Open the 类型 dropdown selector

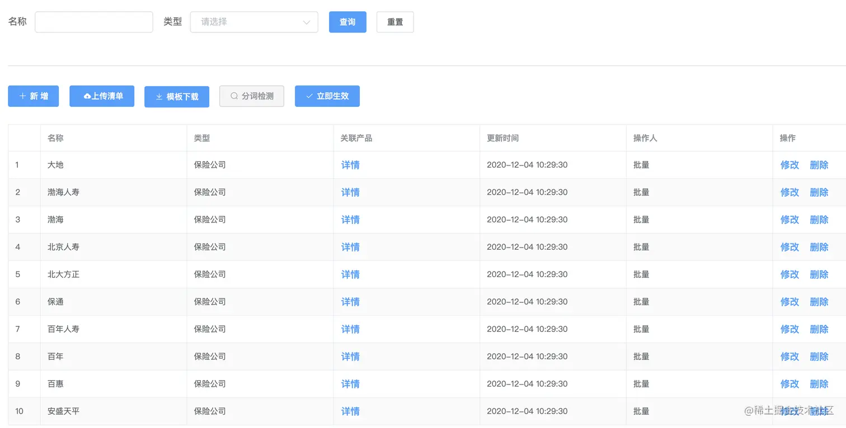254,22
